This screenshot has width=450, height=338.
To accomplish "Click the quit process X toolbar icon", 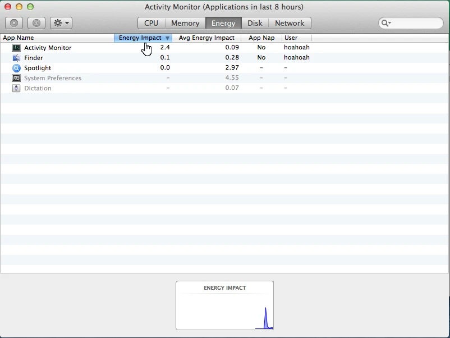I will [13, 22].
